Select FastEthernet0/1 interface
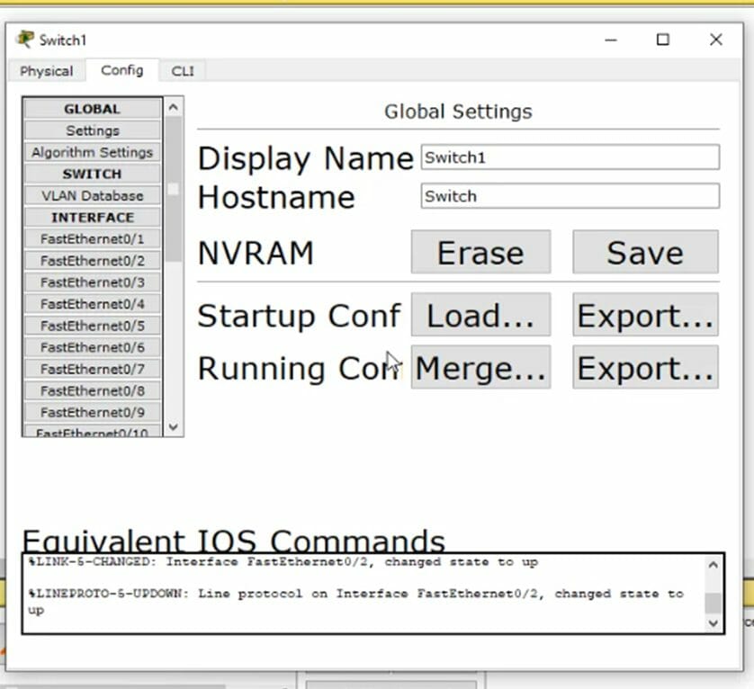 coord(92,238)
